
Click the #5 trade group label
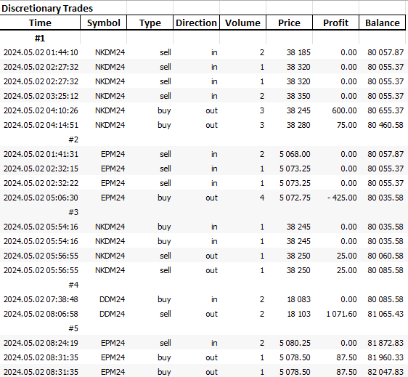(73, 328)
